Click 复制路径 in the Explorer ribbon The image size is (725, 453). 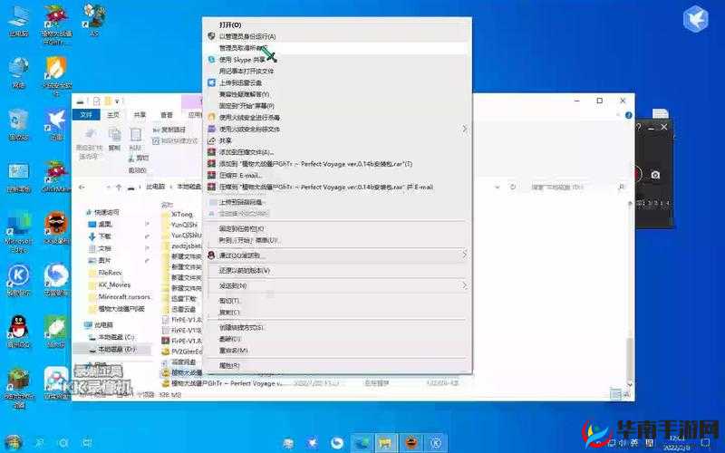[x=169, y=130]
